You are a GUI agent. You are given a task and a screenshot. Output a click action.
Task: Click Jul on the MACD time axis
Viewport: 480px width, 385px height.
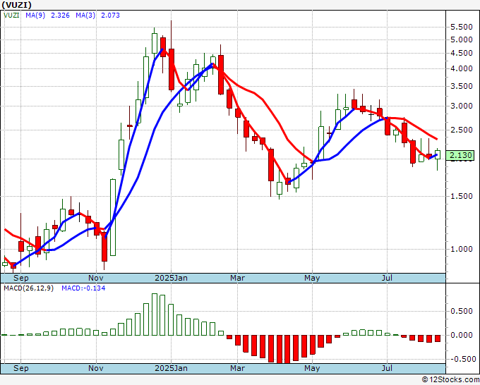click(388, 368)
